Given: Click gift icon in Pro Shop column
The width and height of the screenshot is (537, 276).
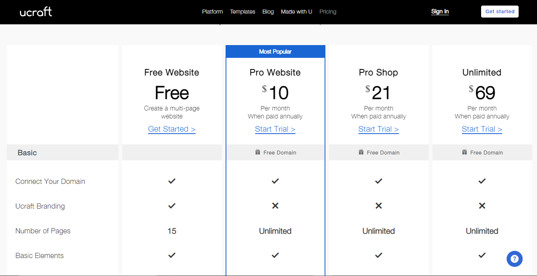Looking at the screenshot, I should (x=361, y=152).
